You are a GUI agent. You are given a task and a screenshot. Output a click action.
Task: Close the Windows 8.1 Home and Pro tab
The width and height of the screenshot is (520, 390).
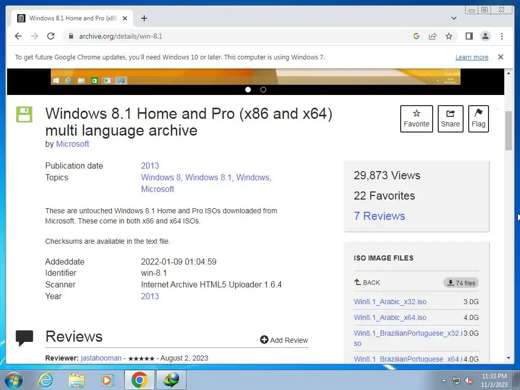125,18
